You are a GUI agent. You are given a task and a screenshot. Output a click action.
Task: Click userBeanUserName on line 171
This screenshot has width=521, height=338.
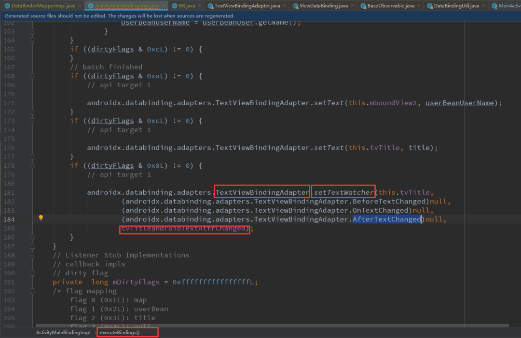[460, 103]
